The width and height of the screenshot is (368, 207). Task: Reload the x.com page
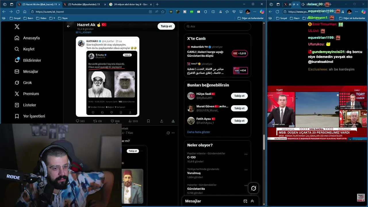click(x=18, y=12)
